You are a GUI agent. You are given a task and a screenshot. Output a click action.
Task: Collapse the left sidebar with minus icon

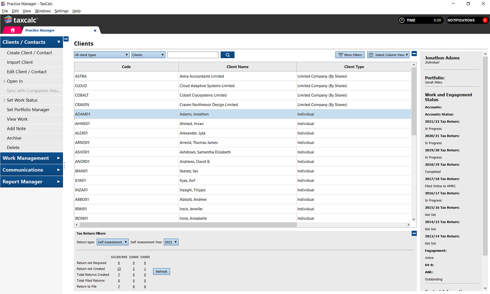66,39
